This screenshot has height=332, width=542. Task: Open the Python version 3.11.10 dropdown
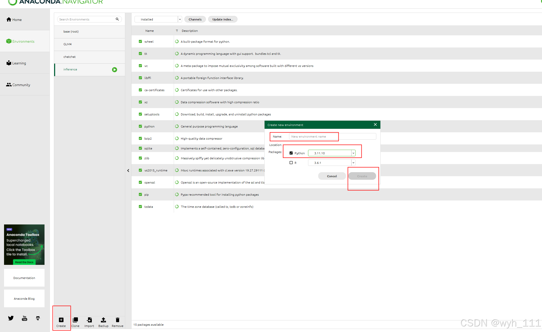tap(353, 153)
